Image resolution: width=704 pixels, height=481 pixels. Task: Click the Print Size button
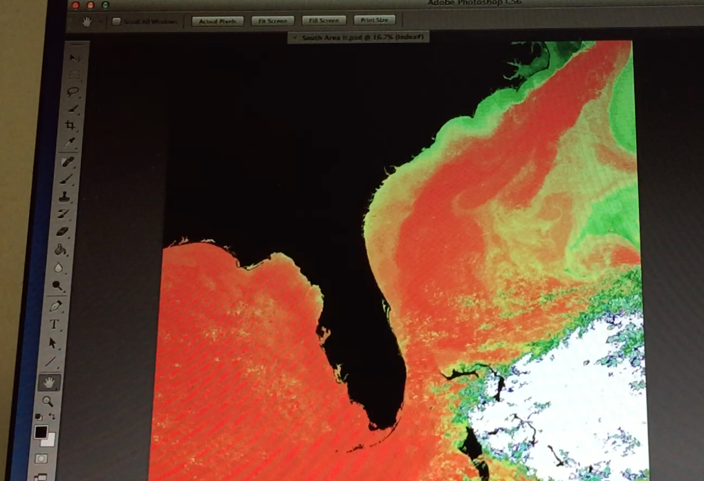point(374,21)
